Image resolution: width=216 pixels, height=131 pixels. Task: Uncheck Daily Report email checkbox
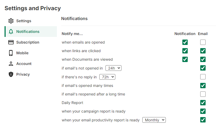click(x=203, y=103)
